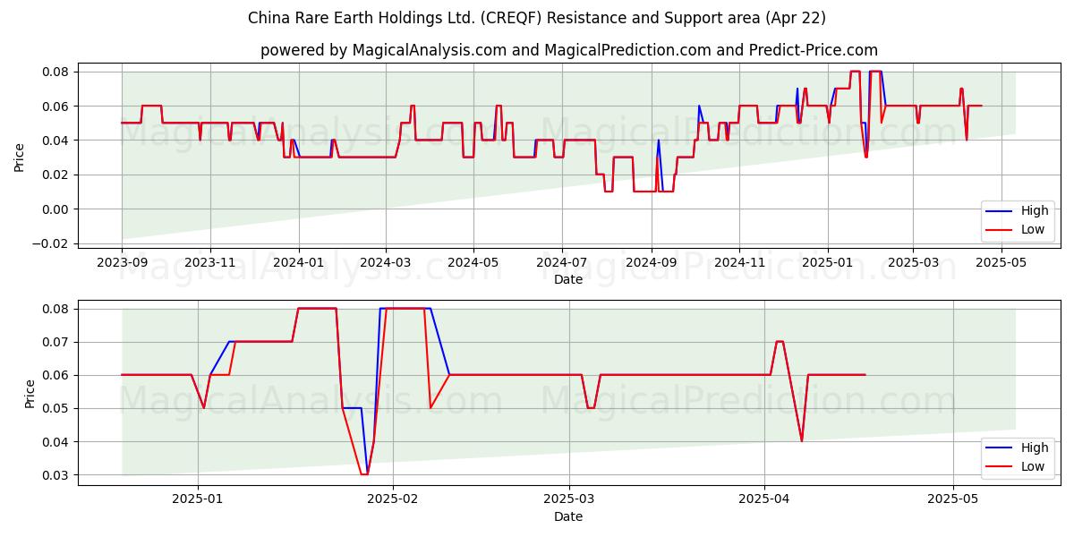Click the top chart 'Price' axis label
The width and height of the screenshot is (1074, 537).
pos(20,156)
